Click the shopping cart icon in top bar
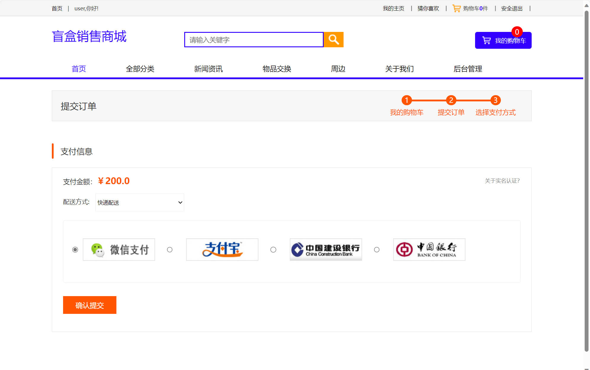590x370 pixels. coord(456,8)
